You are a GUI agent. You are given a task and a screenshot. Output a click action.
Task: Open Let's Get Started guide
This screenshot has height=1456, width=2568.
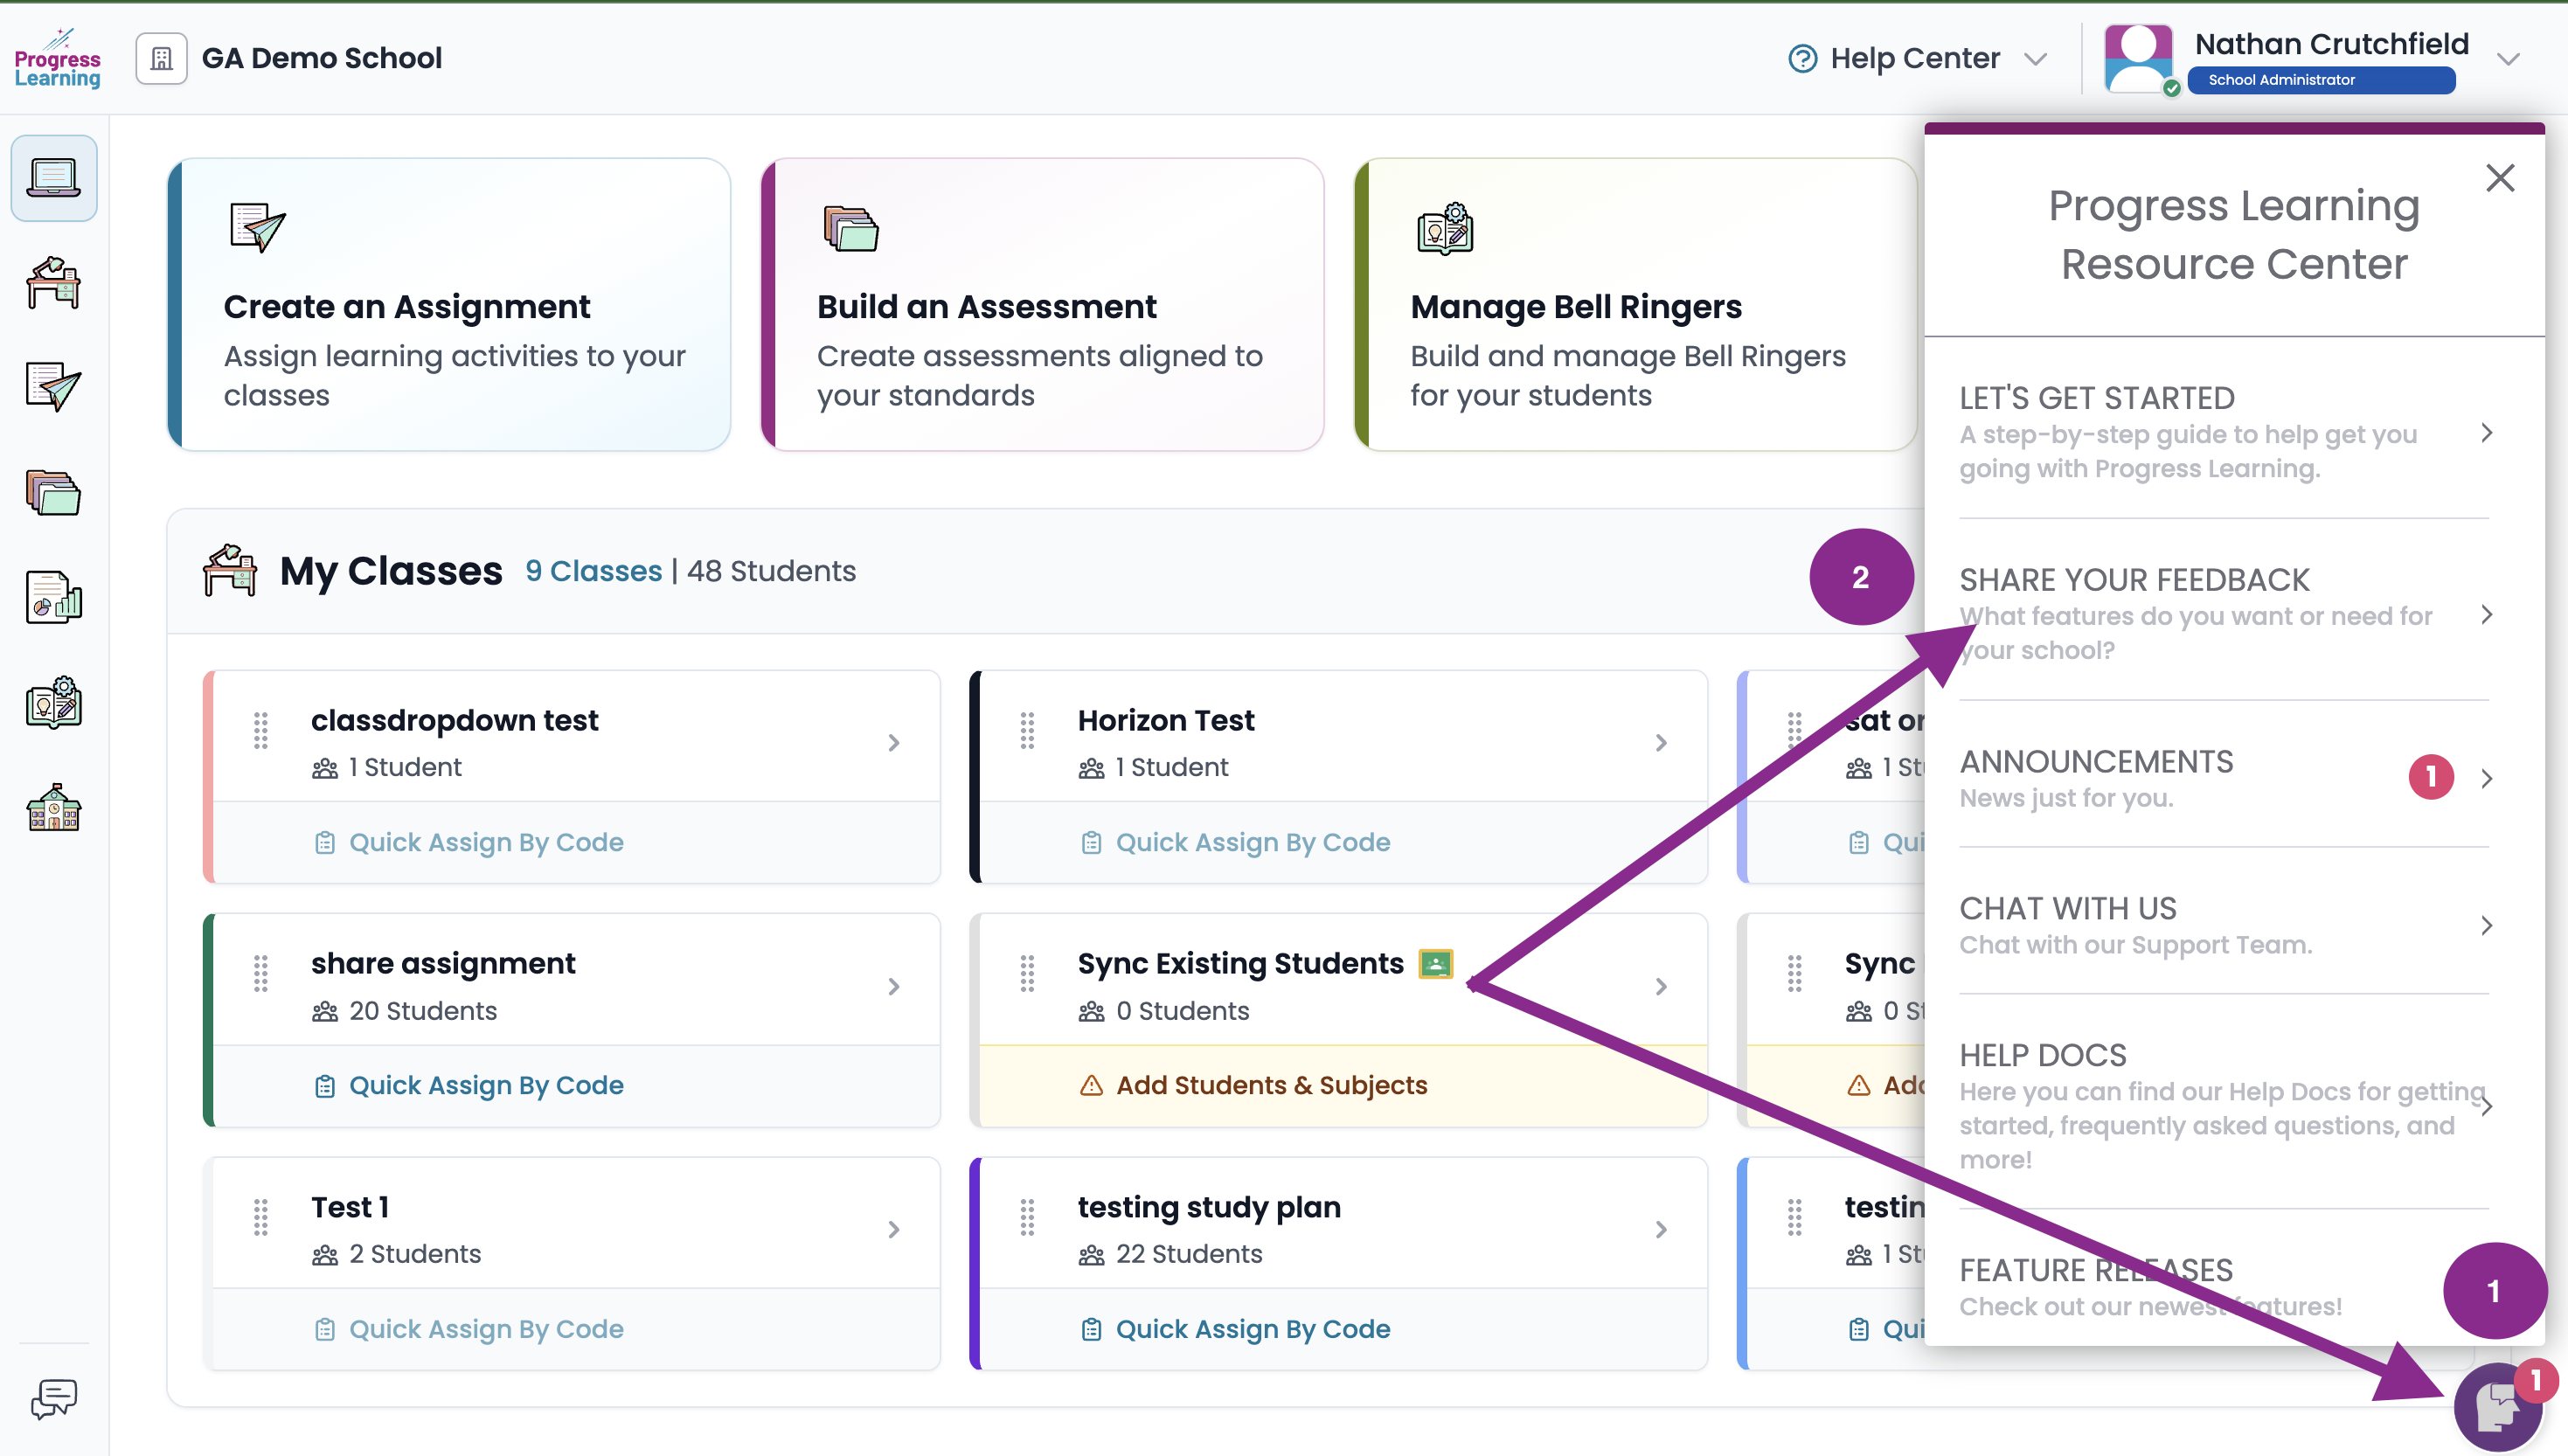coord(2223,433)
